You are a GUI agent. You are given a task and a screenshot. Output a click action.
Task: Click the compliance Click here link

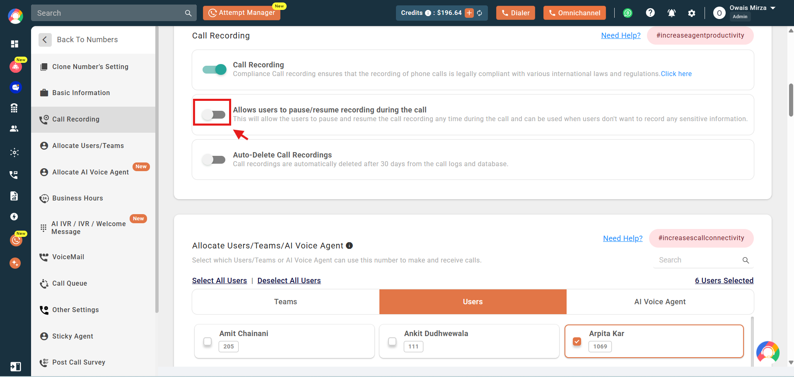676,74
